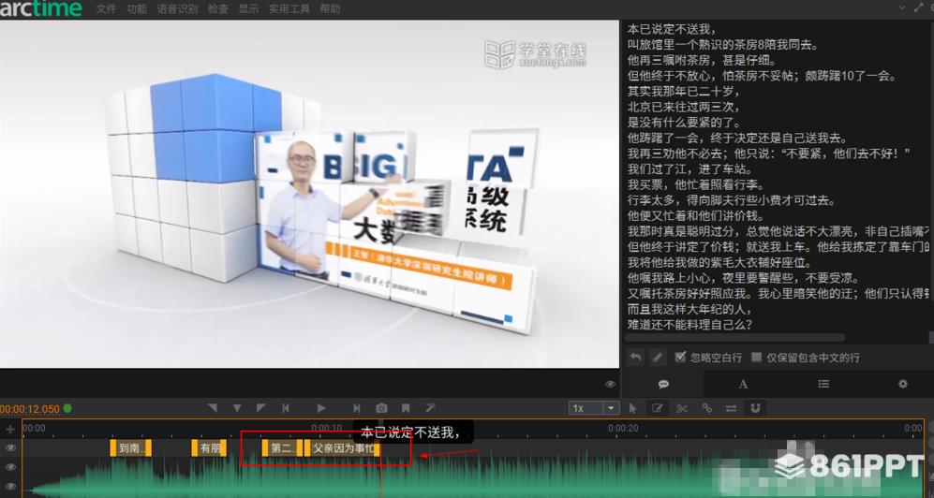Select the 第二 subtitle block

point(282,448)
